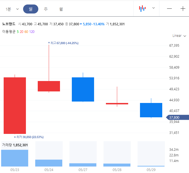Switch to the 월 monthly chart tab
Screen dimensions: 189x173
[x=61, y=9]
